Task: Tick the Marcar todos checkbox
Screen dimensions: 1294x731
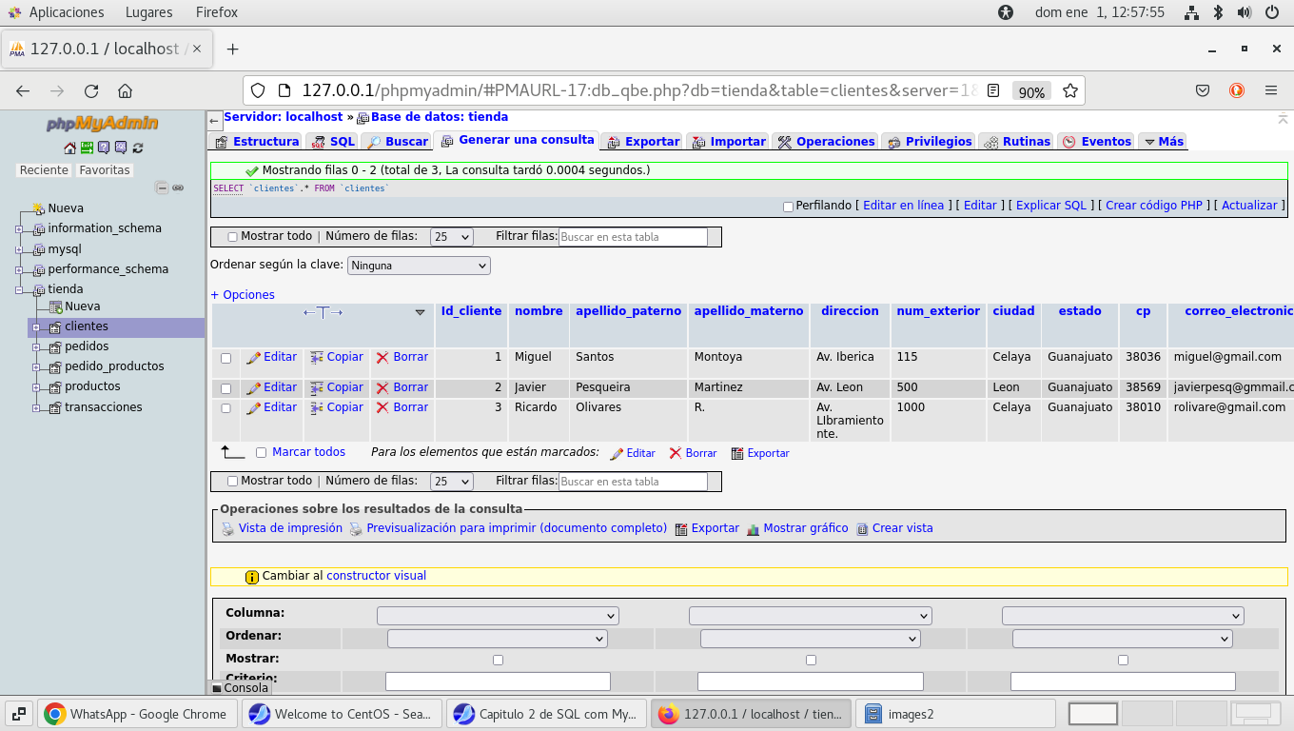Action: (261, 453)
